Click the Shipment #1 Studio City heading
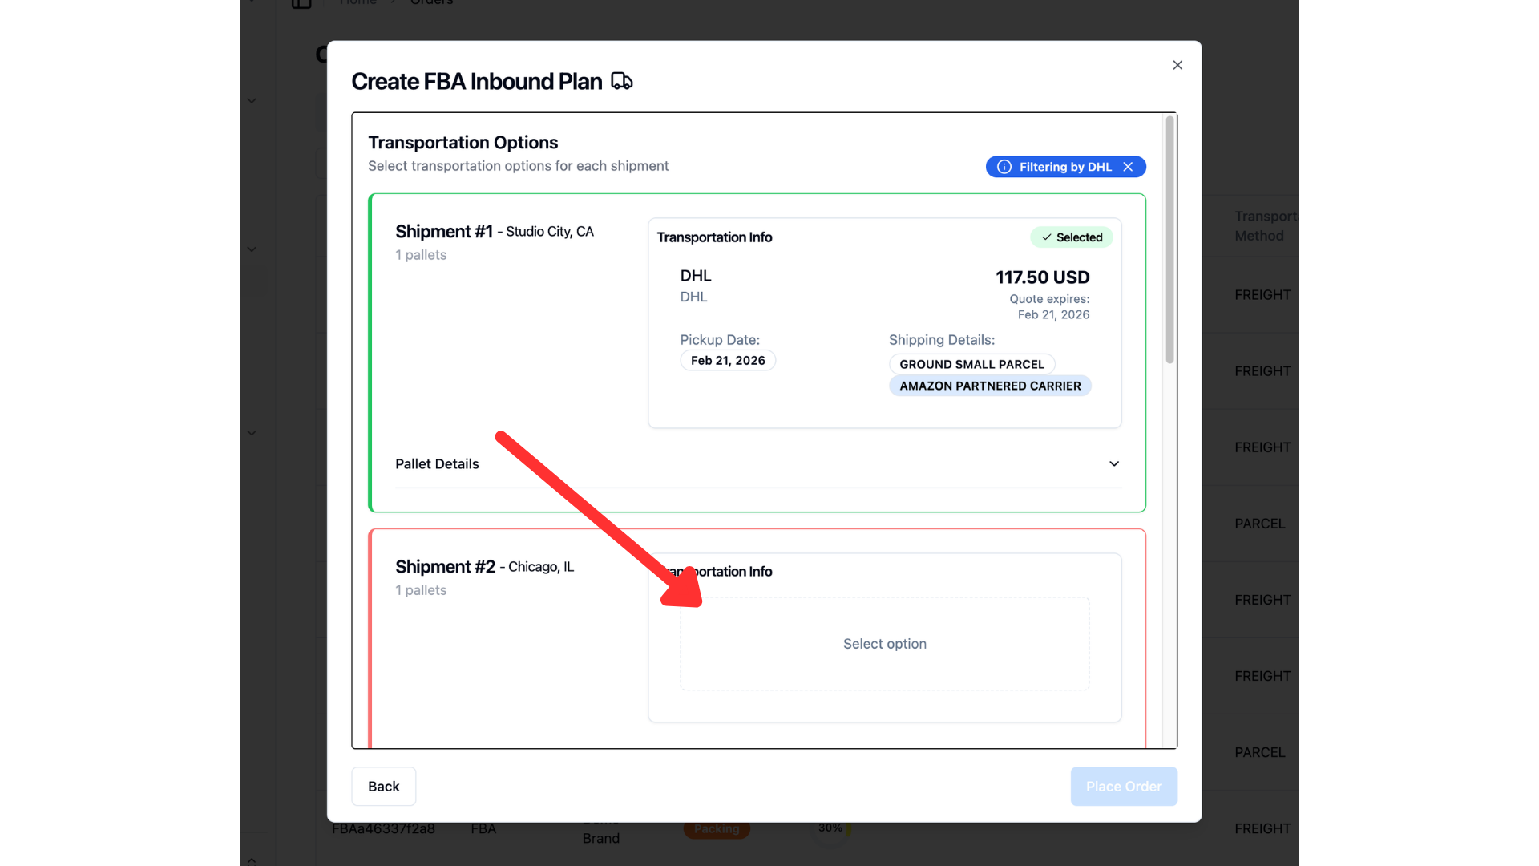1539x866 pixels. (x=495, y=231)
